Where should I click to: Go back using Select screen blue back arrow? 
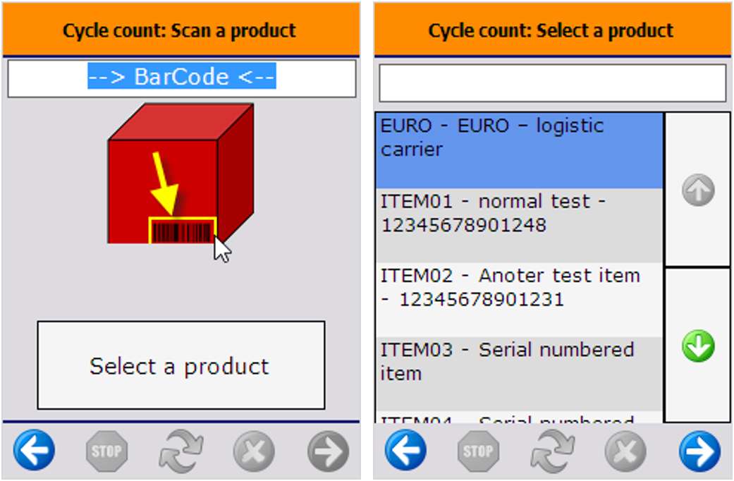[x=405, y=451]
